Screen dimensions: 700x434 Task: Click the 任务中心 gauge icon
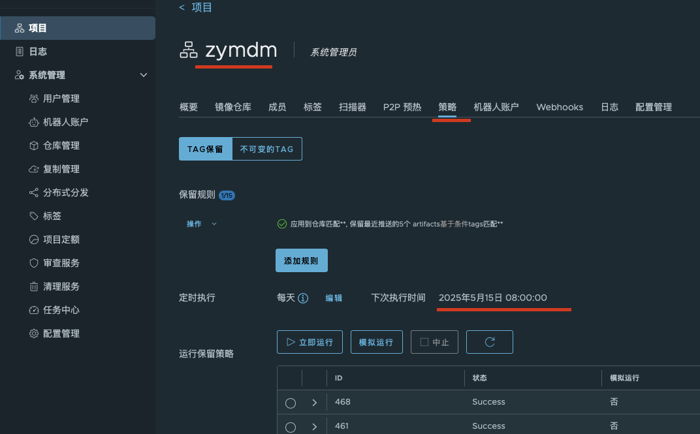[x=34, y=310]
